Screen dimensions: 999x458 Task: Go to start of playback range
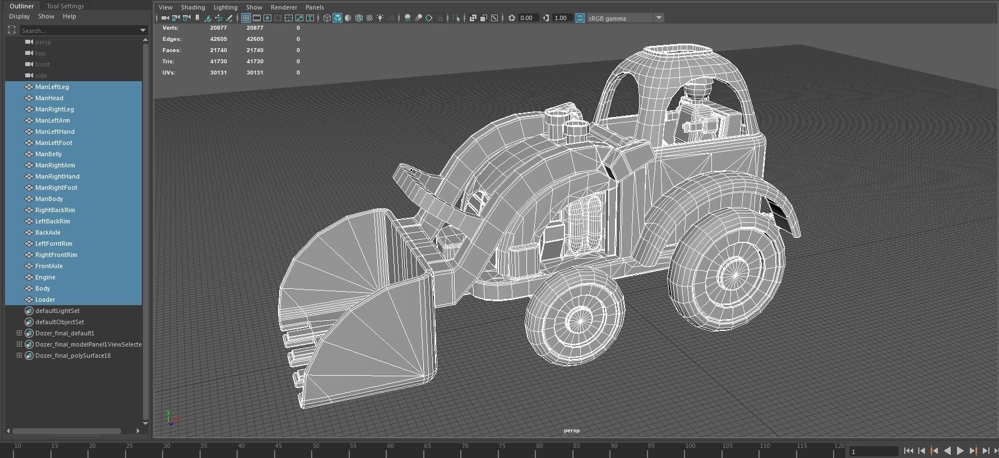(909, 451)
